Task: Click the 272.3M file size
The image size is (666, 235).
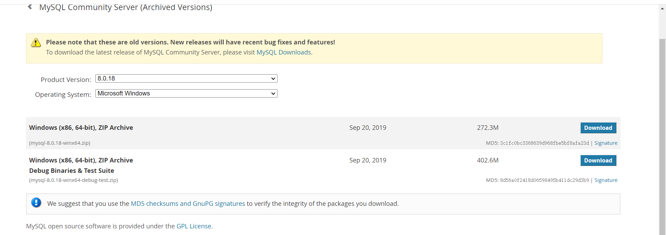Action: tap(488, 128)
